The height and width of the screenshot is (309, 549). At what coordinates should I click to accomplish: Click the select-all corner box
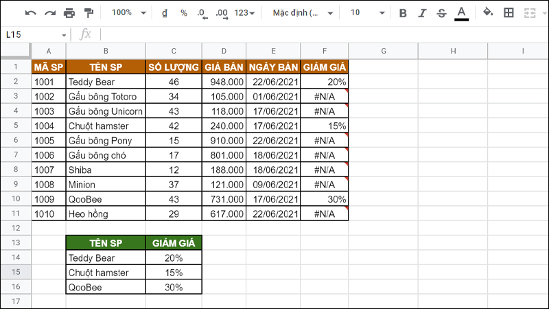[x=15, y=51]
